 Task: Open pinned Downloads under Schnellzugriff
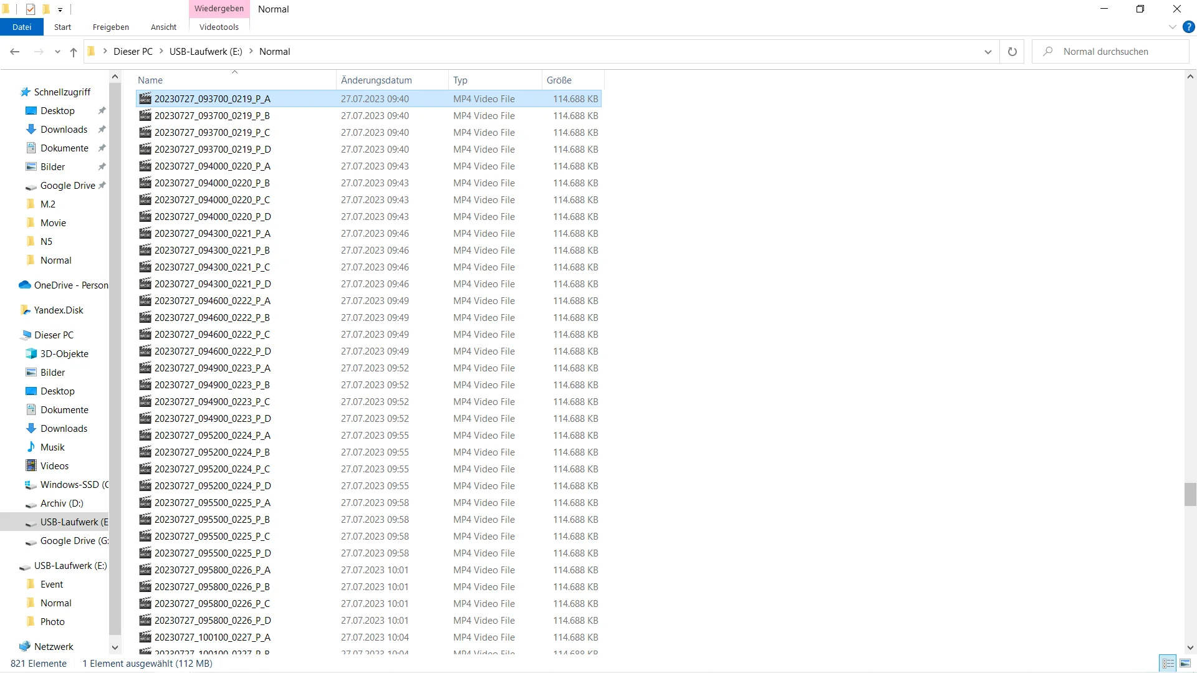click(64, 130)
